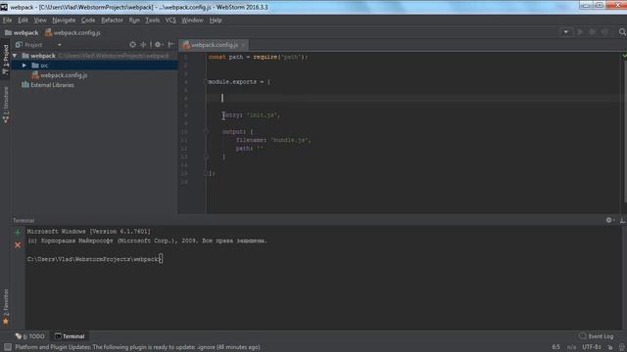This screenshot has height=352, width=627.
Task: Open Project panel gear settings
Action: pyautogui.click(x=159, y=45)
